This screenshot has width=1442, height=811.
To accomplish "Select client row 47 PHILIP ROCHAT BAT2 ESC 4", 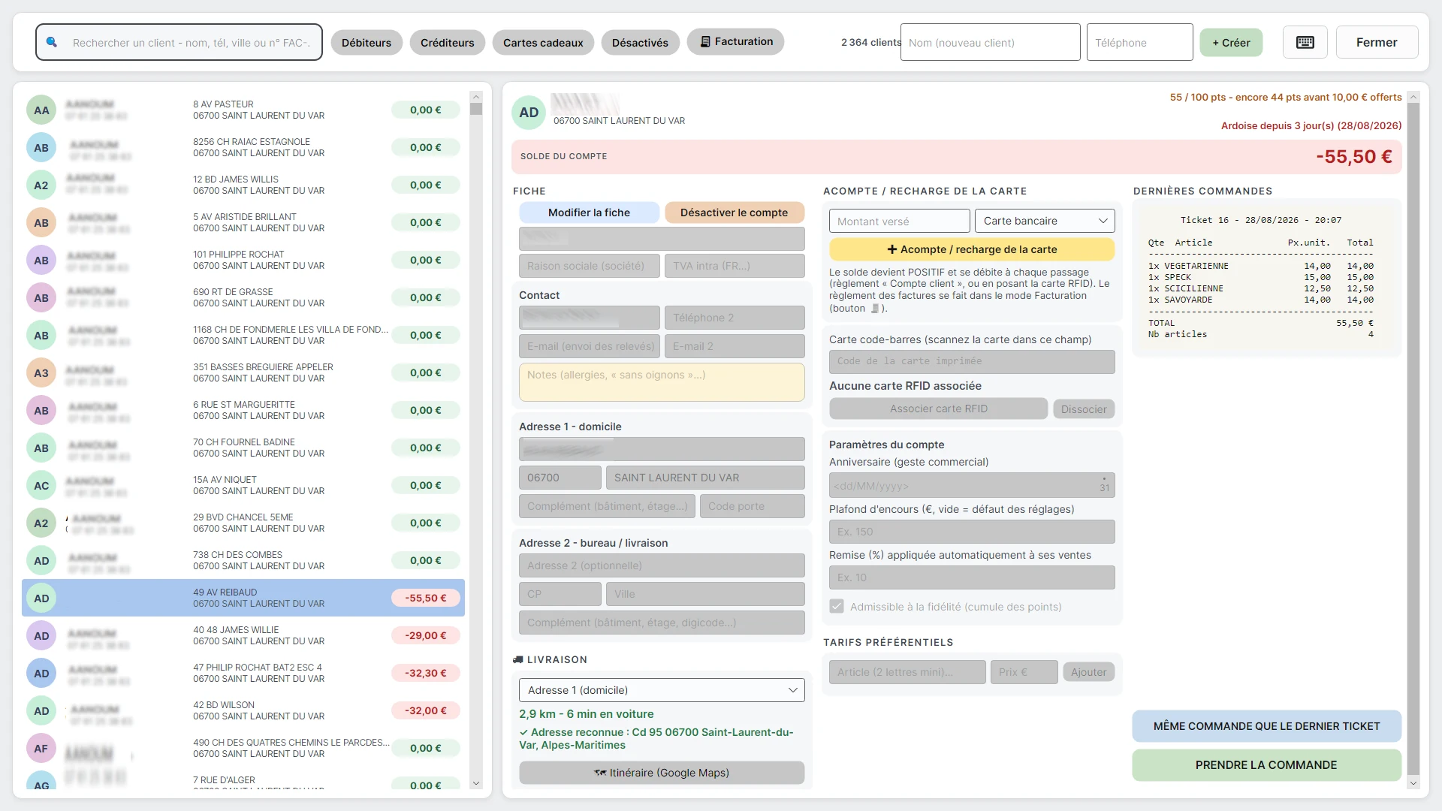I will tap(243, 673).
